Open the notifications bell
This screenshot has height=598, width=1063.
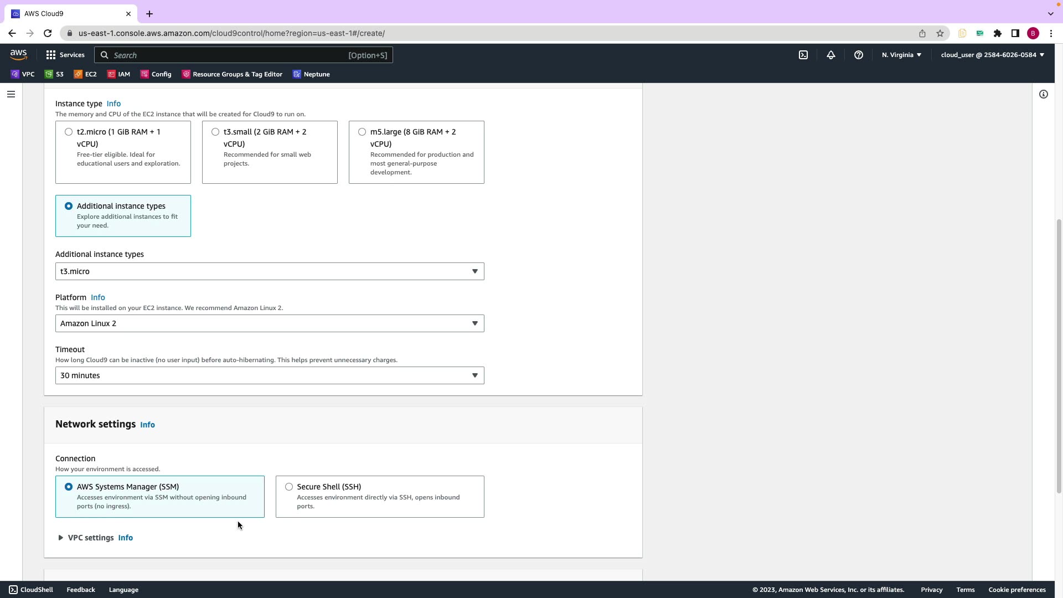830,55
